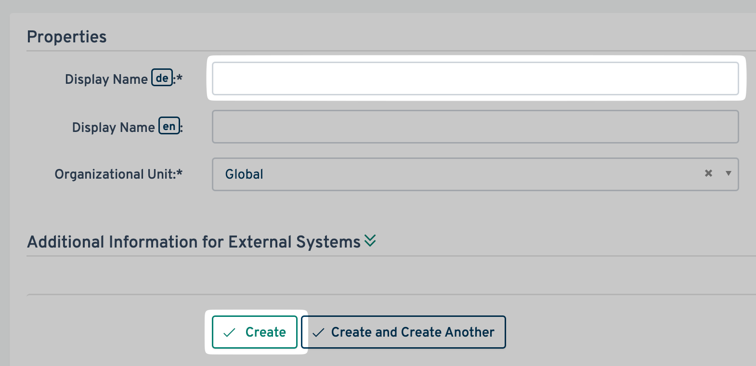This screenshot has width=756, height=366.
Task: Clear the Global selection with the x icon
Action: (x=708, y=173)
